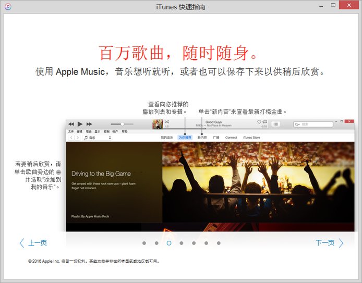
Task: Switch to the Connect tab
Action: tap(231, 138)
